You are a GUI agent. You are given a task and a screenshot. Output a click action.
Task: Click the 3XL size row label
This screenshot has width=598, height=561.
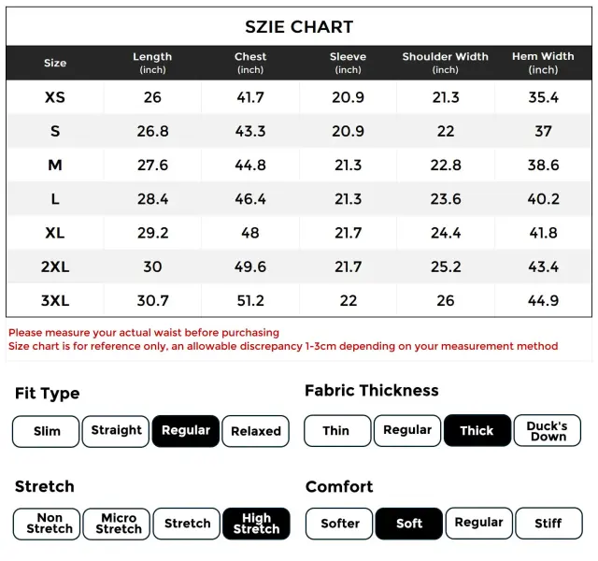coord(55,300)
